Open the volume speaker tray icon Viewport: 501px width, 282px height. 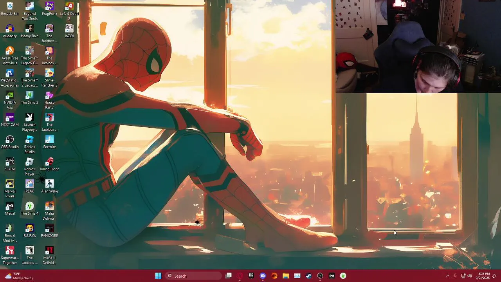tap(470, 276)
